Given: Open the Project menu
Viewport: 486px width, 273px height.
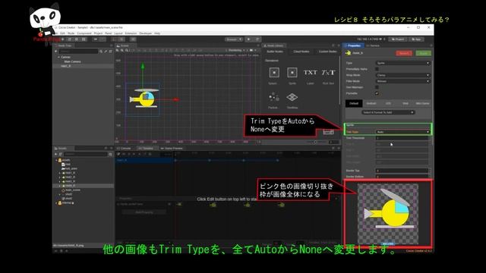Looking at the screenshot, I should [x=98, y=33].
